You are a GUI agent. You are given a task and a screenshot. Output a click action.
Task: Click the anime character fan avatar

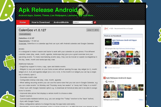pos(137,61)
